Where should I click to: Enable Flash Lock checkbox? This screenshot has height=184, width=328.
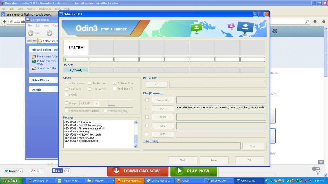tap(66, 89)
